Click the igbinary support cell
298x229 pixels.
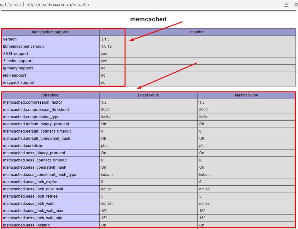point(50,68)
